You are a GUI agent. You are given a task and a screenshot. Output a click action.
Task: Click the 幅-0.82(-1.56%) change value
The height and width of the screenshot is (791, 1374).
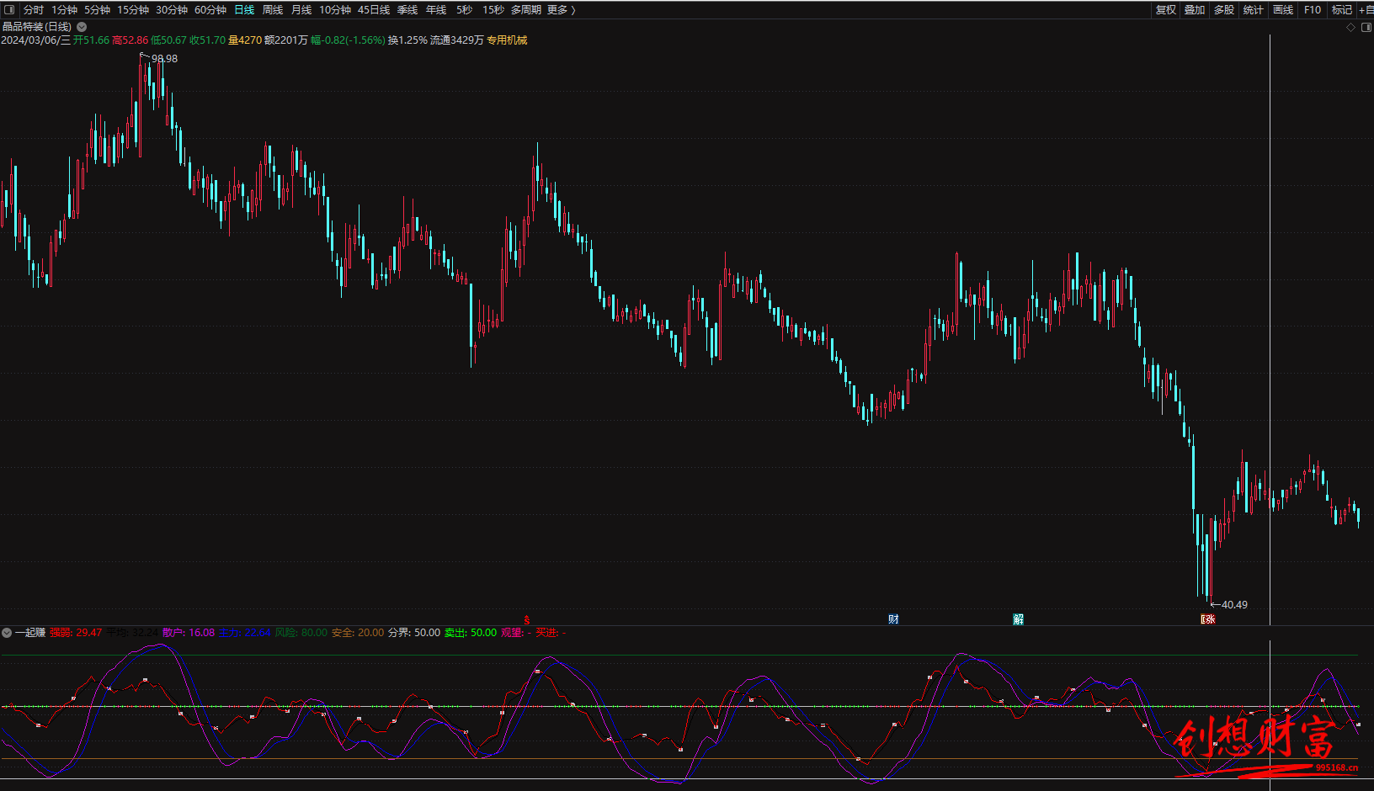pos(348,40)
